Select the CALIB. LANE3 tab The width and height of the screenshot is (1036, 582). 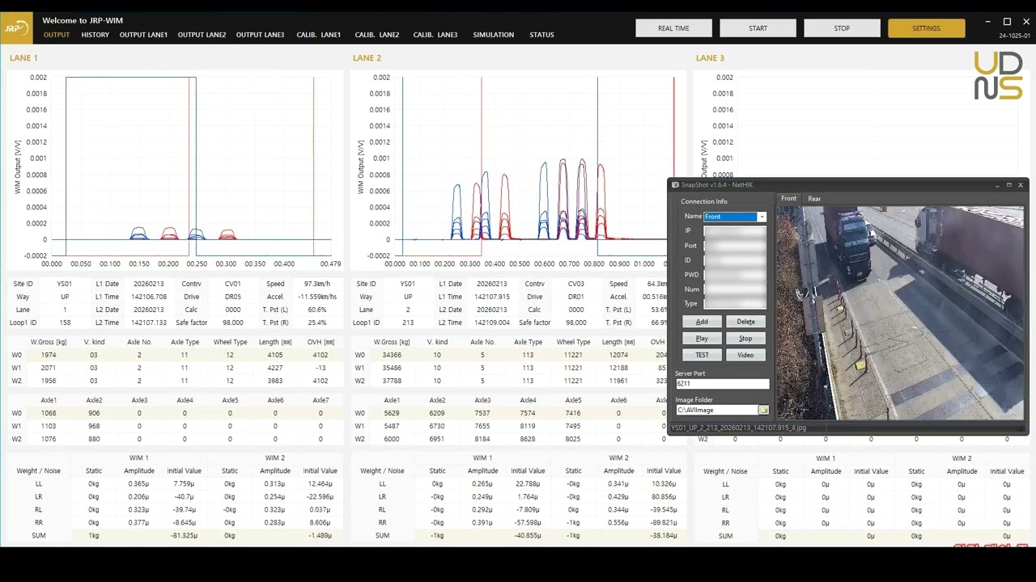click(435, 35)
